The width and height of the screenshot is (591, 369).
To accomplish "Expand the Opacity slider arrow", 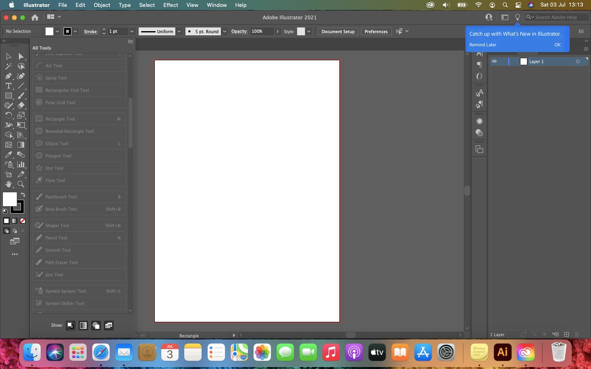I will point(278,32).
